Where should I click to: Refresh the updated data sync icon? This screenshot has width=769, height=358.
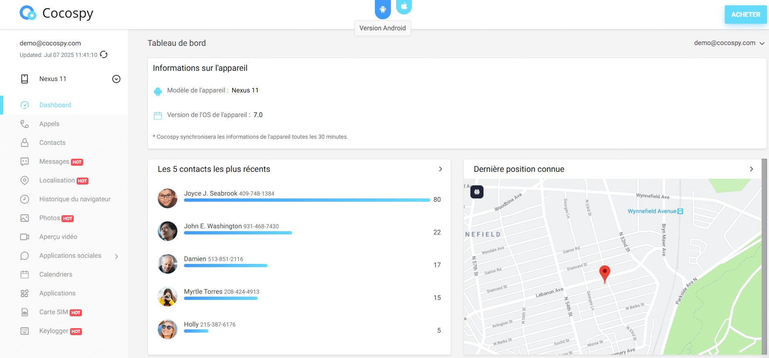point(104,55)
